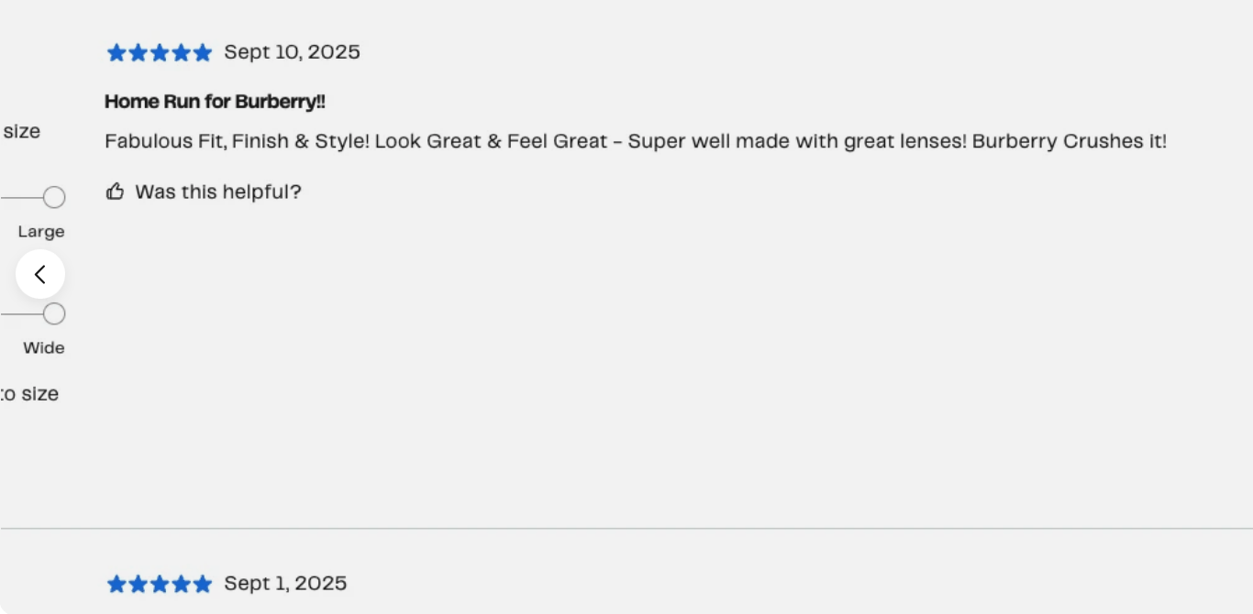Select the third star of Sept 10 review
1253x614 pixels.
coord(160,53)
